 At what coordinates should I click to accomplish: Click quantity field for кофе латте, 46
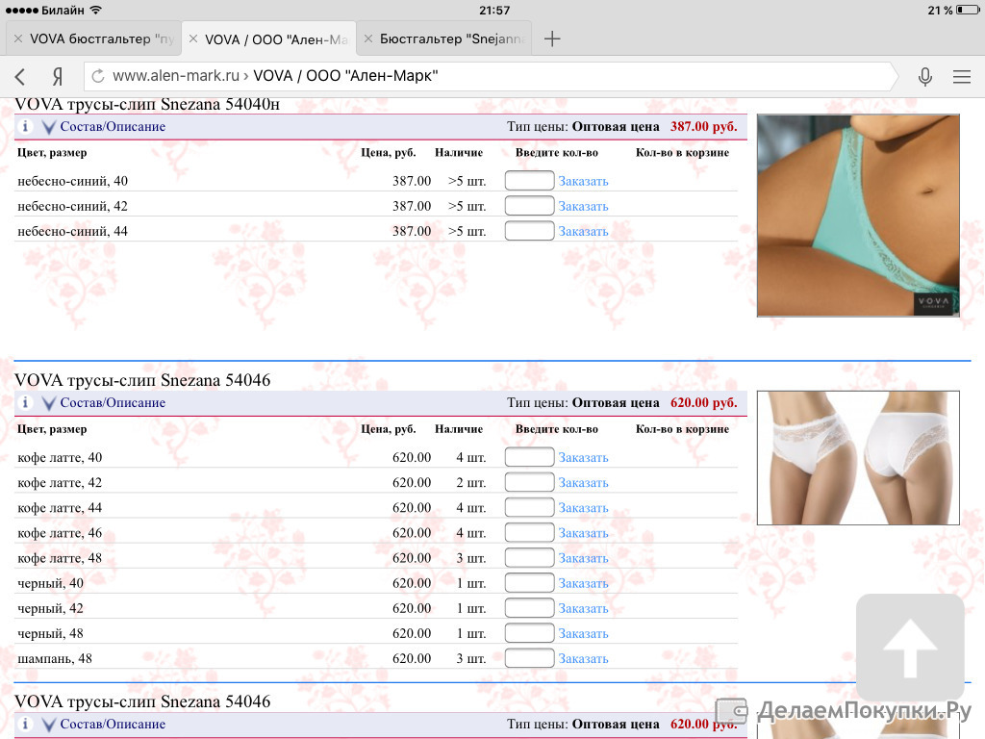coord(530,532)
